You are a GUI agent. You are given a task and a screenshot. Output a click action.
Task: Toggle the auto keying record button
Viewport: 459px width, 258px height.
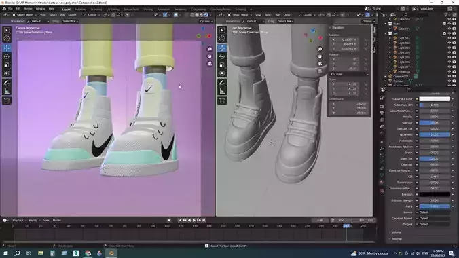[x=169, y=220]
